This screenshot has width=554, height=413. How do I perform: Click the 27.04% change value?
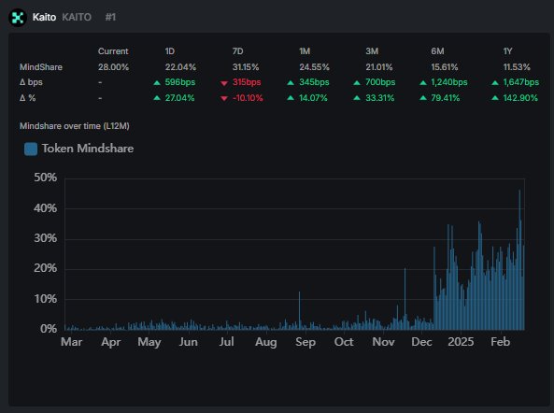coord(179,98)
